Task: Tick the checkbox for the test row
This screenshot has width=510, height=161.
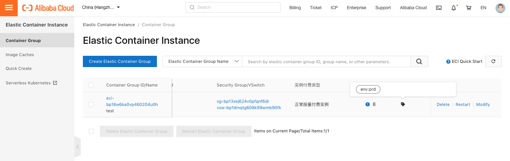Action: 91,105
